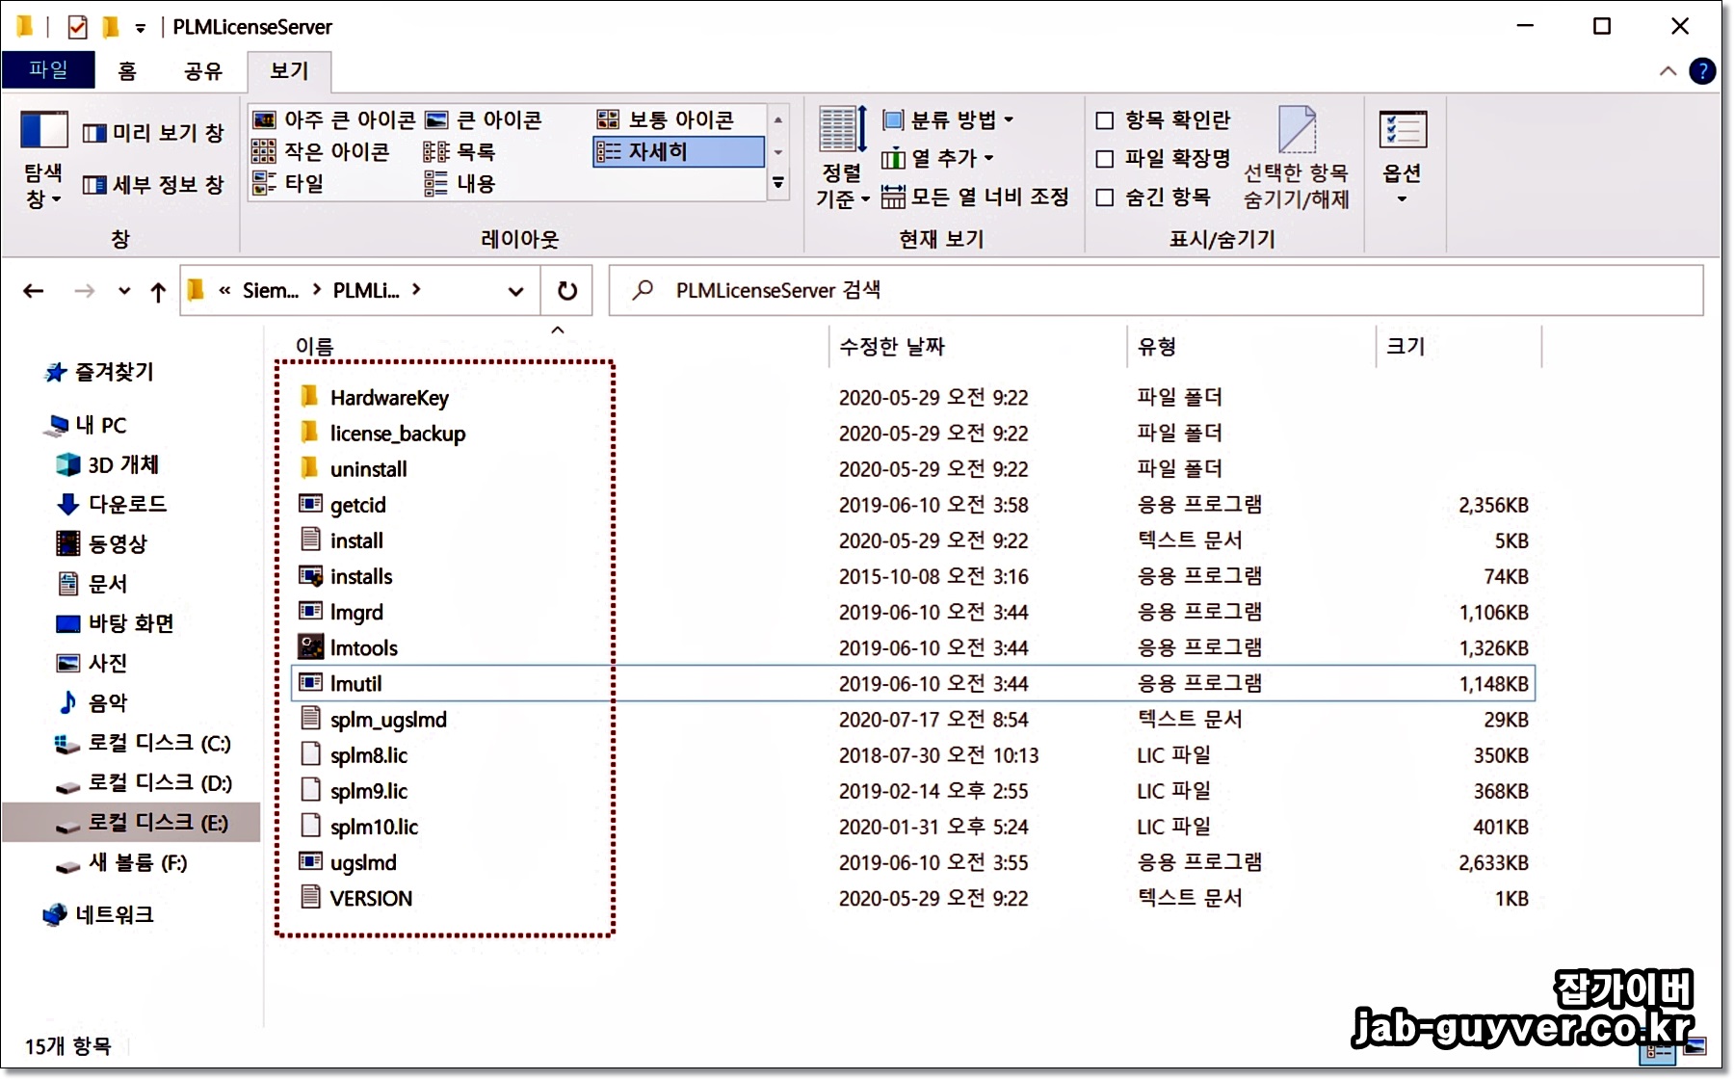Select the VERSION text file icon
This screenshot has height=1080, width=1734.
310,897
